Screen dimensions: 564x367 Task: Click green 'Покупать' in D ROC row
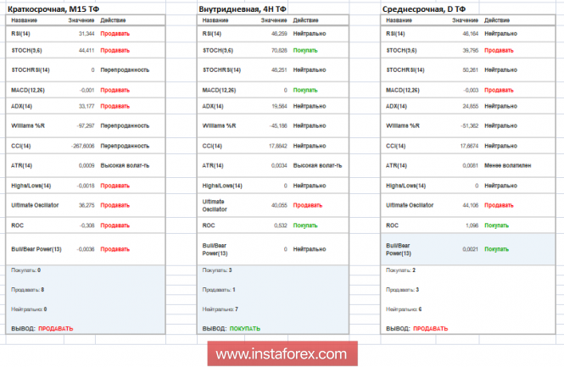(496, 225)
